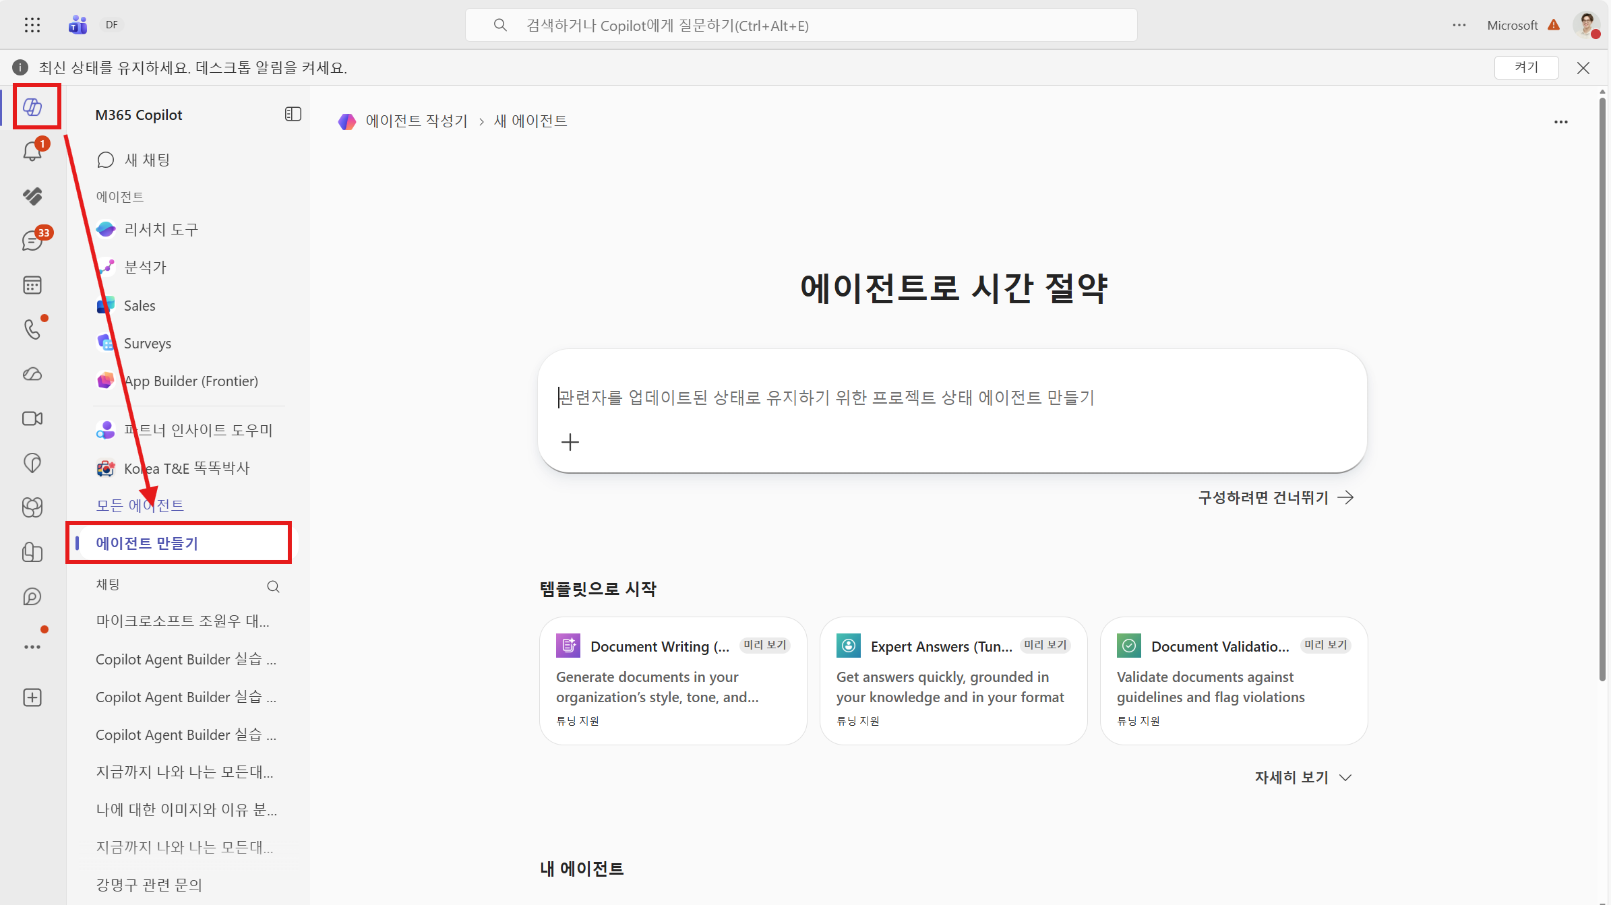Click into the agent description prompt field
Image resolution: width=1611 pixels, height=905 pixels.
(x=952, y=398)
